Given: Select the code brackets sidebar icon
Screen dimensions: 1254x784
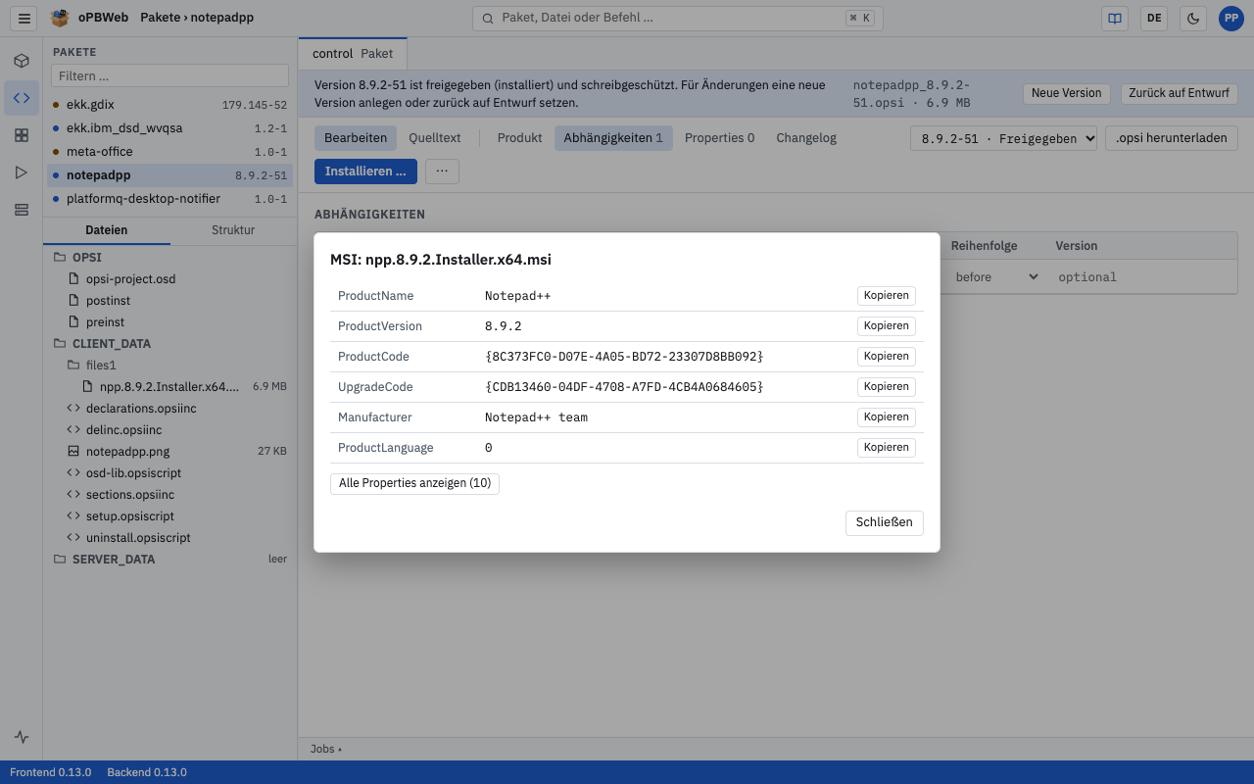Looking at the screenshot, I should (22, 98).
